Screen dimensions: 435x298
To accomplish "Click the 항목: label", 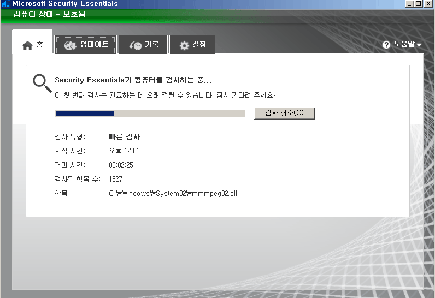I will [62, 193].
